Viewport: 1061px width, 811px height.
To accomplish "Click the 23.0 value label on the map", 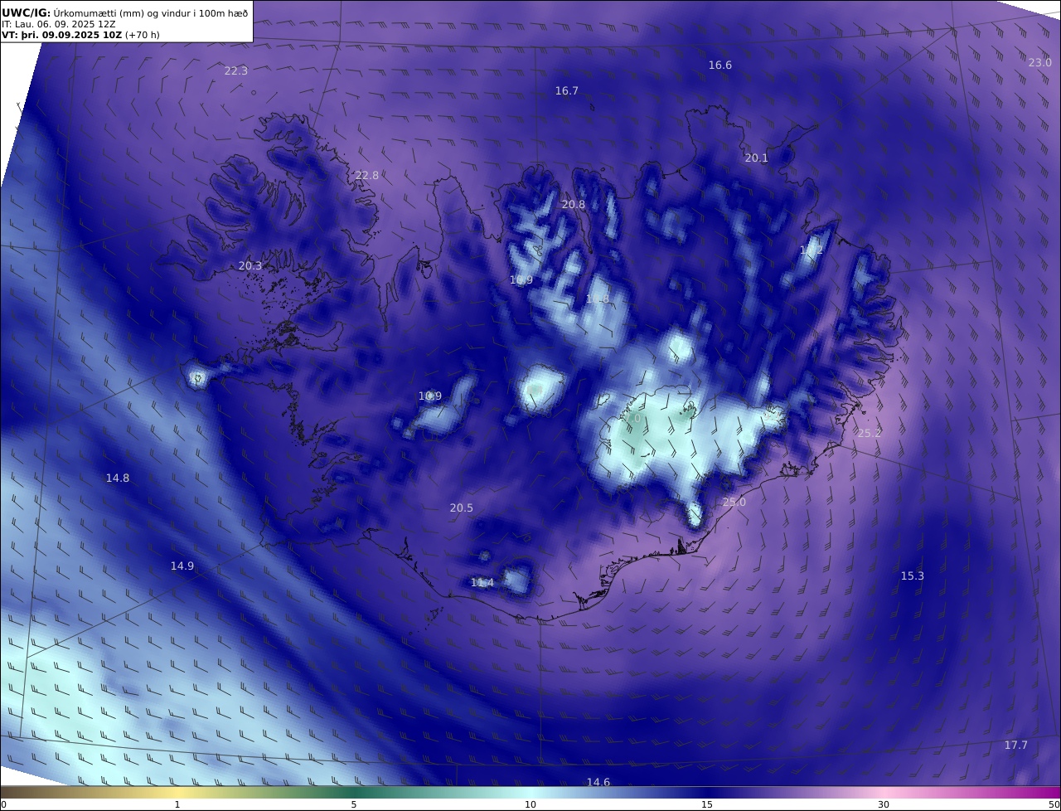I will click(x=1040, y=63).
